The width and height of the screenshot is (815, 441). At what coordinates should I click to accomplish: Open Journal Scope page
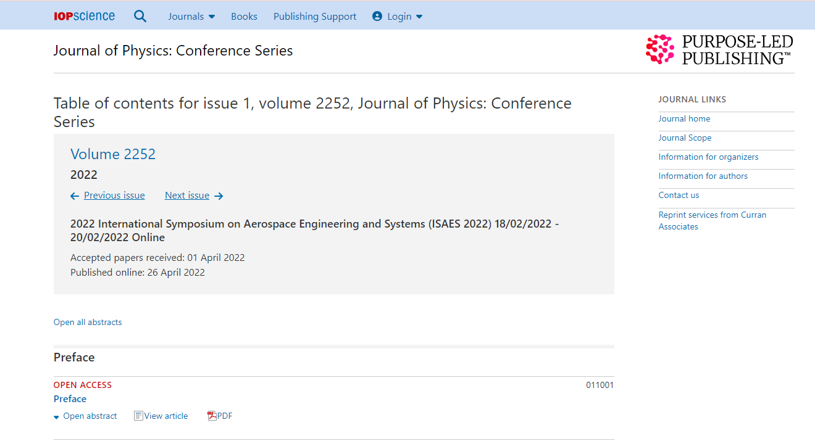685,138
